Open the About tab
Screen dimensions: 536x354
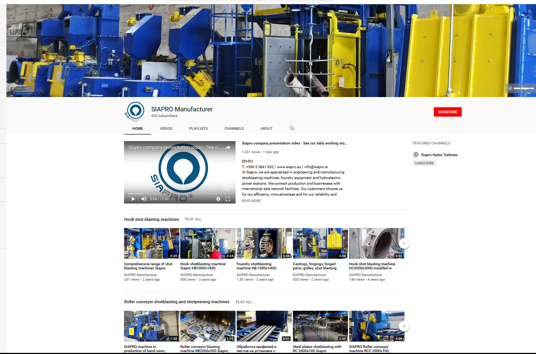pos(266,129)
